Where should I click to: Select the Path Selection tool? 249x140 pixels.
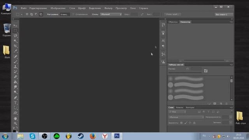[16, 108]
